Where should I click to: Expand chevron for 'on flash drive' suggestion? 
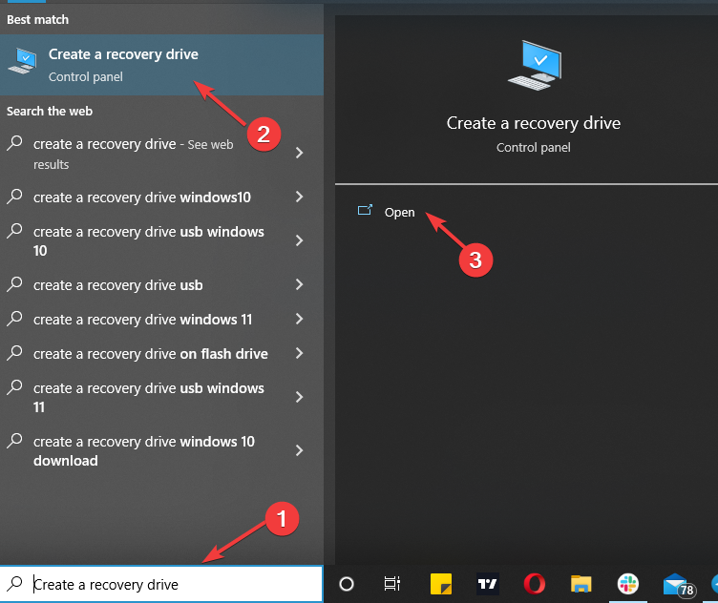299,353
